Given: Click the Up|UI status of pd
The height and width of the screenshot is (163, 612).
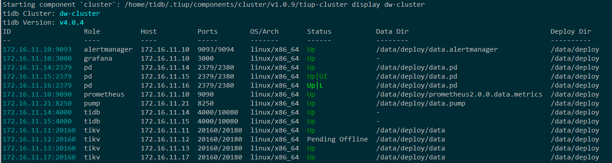Looking at the screenshot, I should 317,76.
